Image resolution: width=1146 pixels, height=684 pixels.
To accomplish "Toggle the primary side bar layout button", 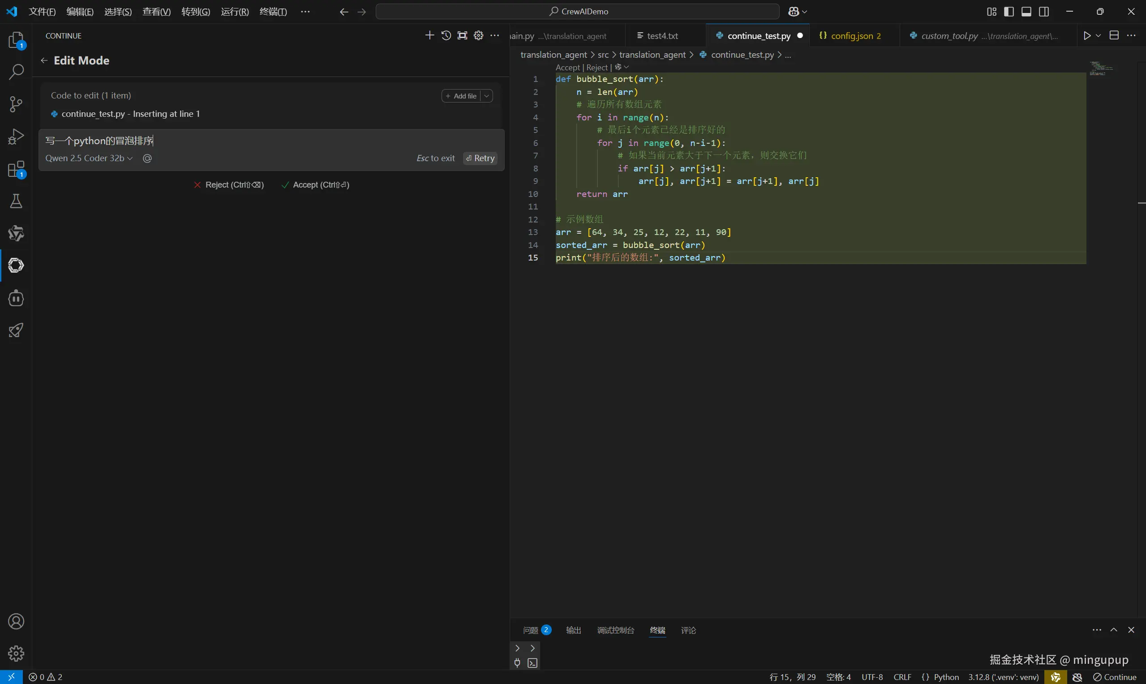I will point(1009,12).
